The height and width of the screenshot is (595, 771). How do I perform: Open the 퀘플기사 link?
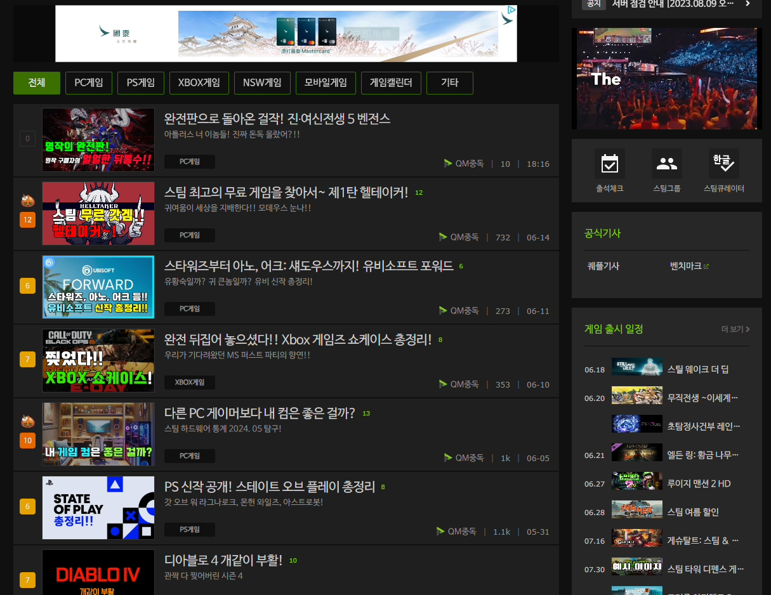coord(603,266)
